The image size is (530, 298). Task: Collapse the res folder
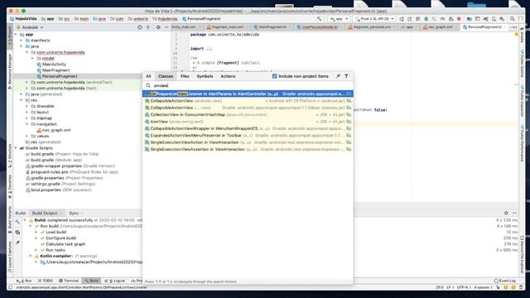click(22, 100)
